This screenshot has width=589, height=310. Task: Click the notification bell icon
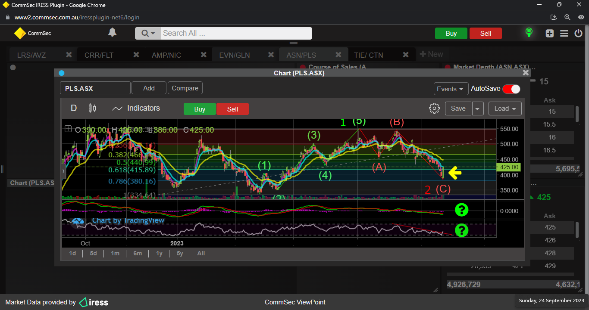tap(112, 33)
